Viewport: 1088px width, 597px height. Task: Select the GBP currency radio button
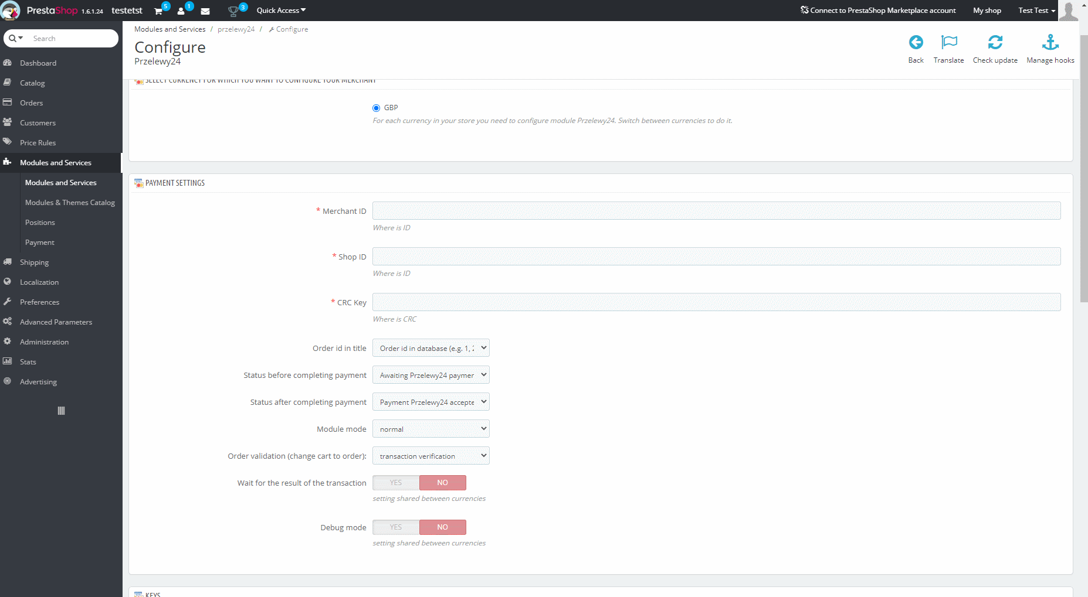click(x=376, y=108)
